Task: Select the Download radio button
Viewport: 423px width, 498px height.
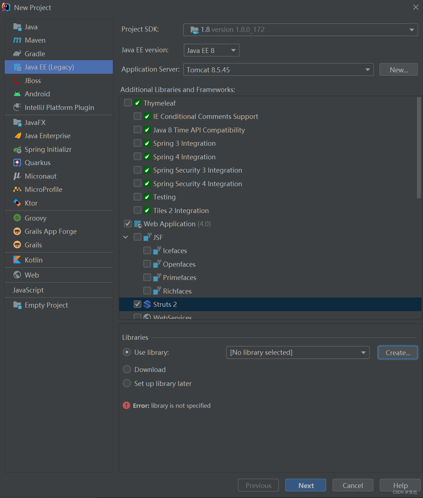Action: (127, 369)
